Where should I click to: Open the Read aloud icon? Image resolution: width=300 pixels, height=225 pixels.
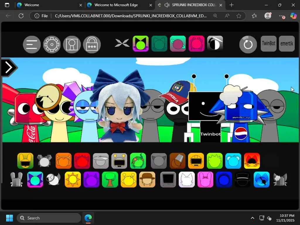227,16
